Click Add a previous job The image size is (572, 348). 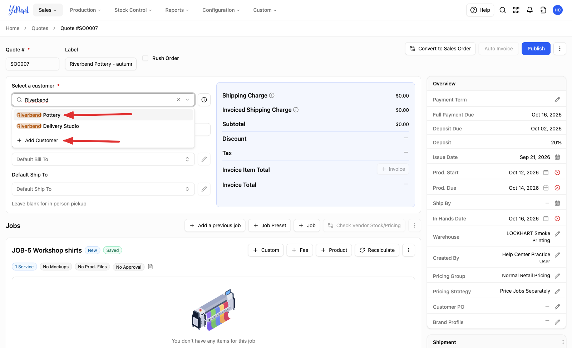pyautogui.click(x=215, y=225)
